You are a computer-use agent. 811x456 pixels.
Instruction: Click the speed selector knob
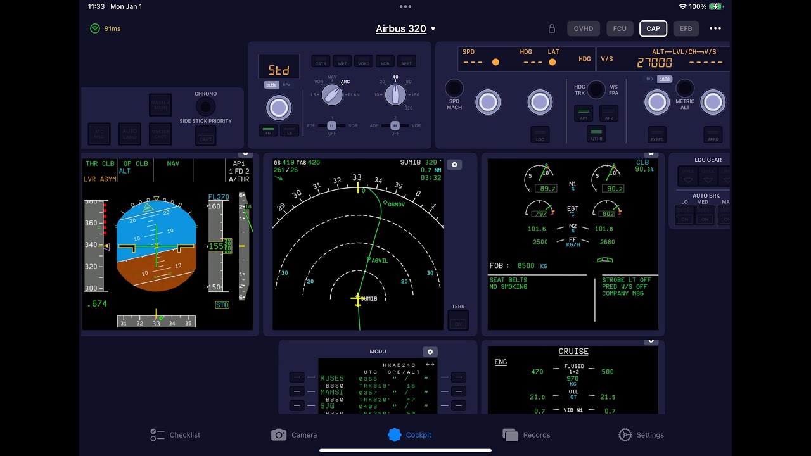click(488, 102)
